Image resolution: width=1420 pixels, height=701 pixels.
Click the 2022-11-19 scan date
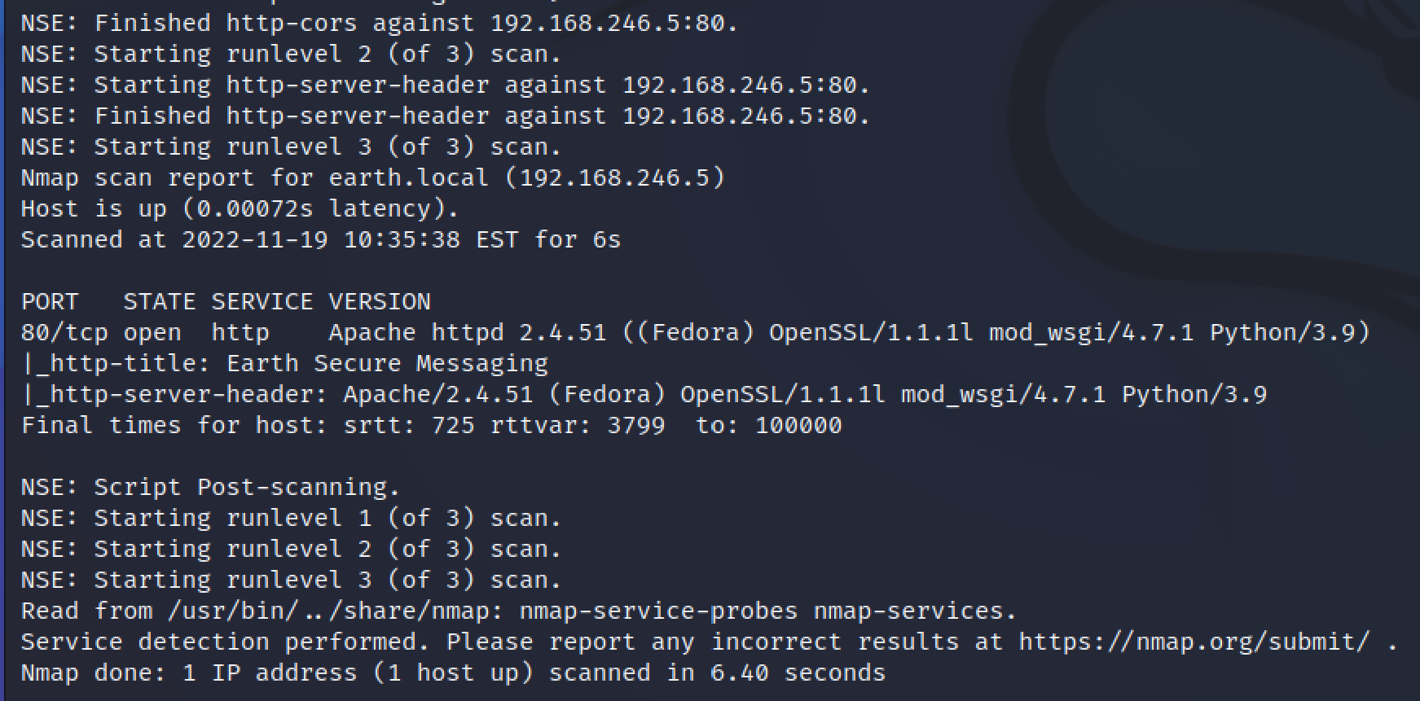(x=254, y=239)
